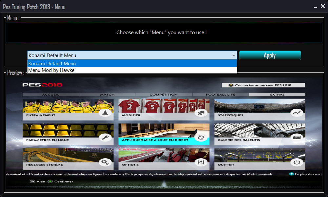Image resolution: width=328 pixels, height=197 pixels.
Task: Click the Quitter power icon
Action: (x=297, y=162)
